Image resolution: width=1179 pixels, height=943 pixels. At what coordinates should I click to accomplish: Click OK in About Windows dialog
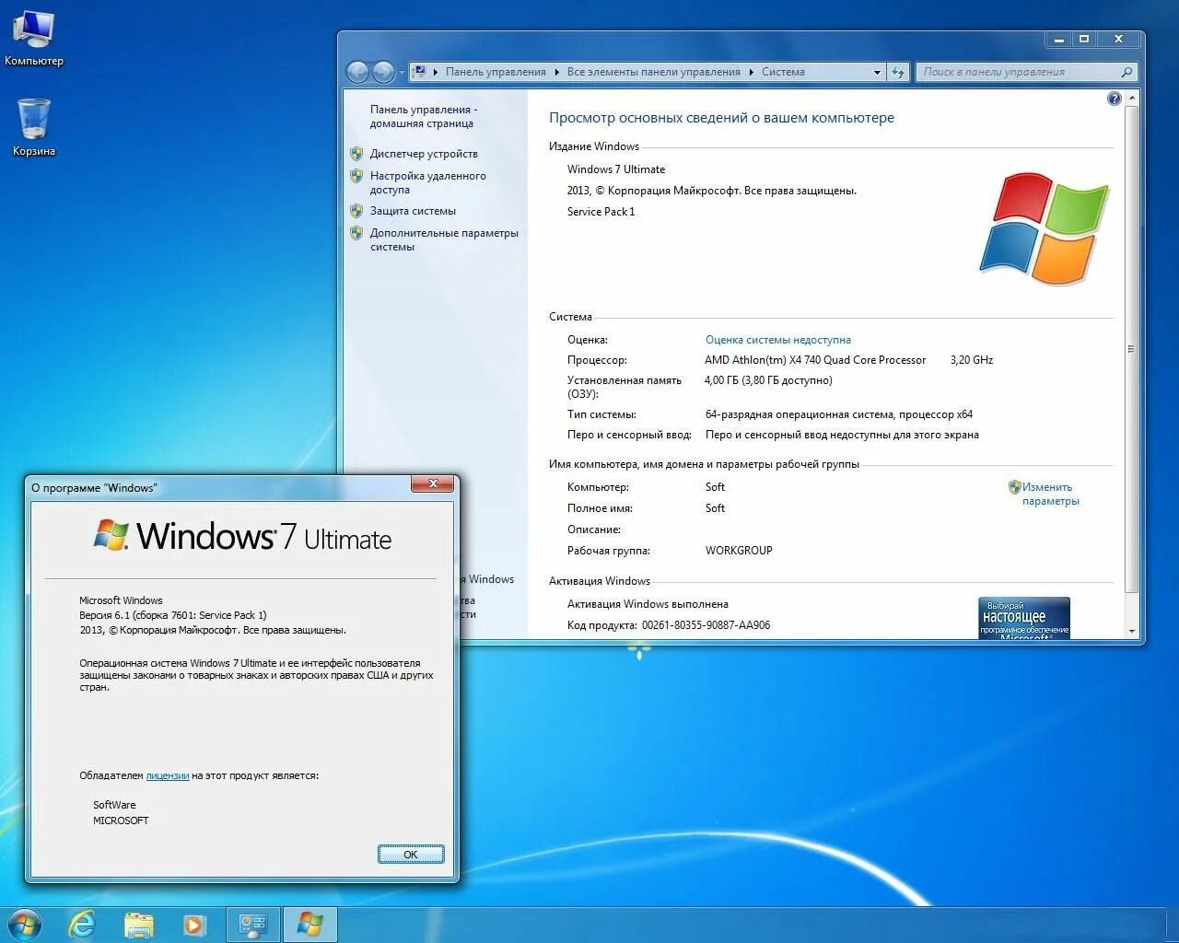coord(411,855)
